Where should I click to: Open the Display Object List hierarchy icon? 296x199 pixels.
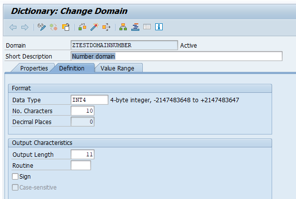point(123,27)
